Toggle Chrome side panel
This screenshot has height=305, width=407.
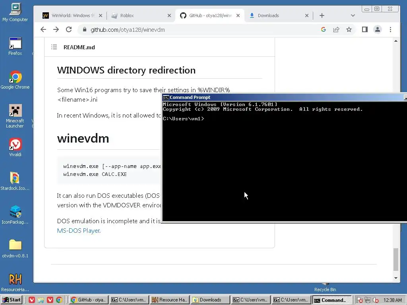click(x=365, y=29)
